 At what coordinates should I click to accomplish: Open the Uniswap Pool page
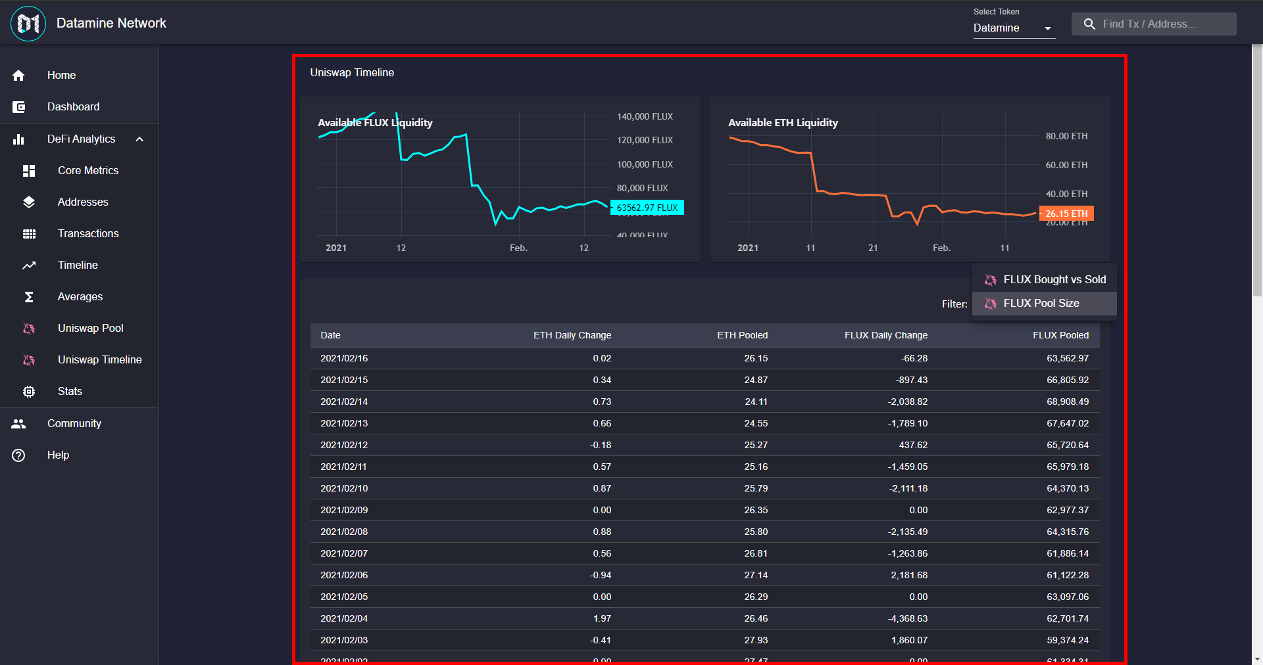coord(79,329)
